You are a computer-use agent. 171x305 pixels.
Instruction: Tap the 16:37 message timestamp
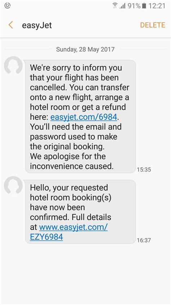[x=144, y=241]
